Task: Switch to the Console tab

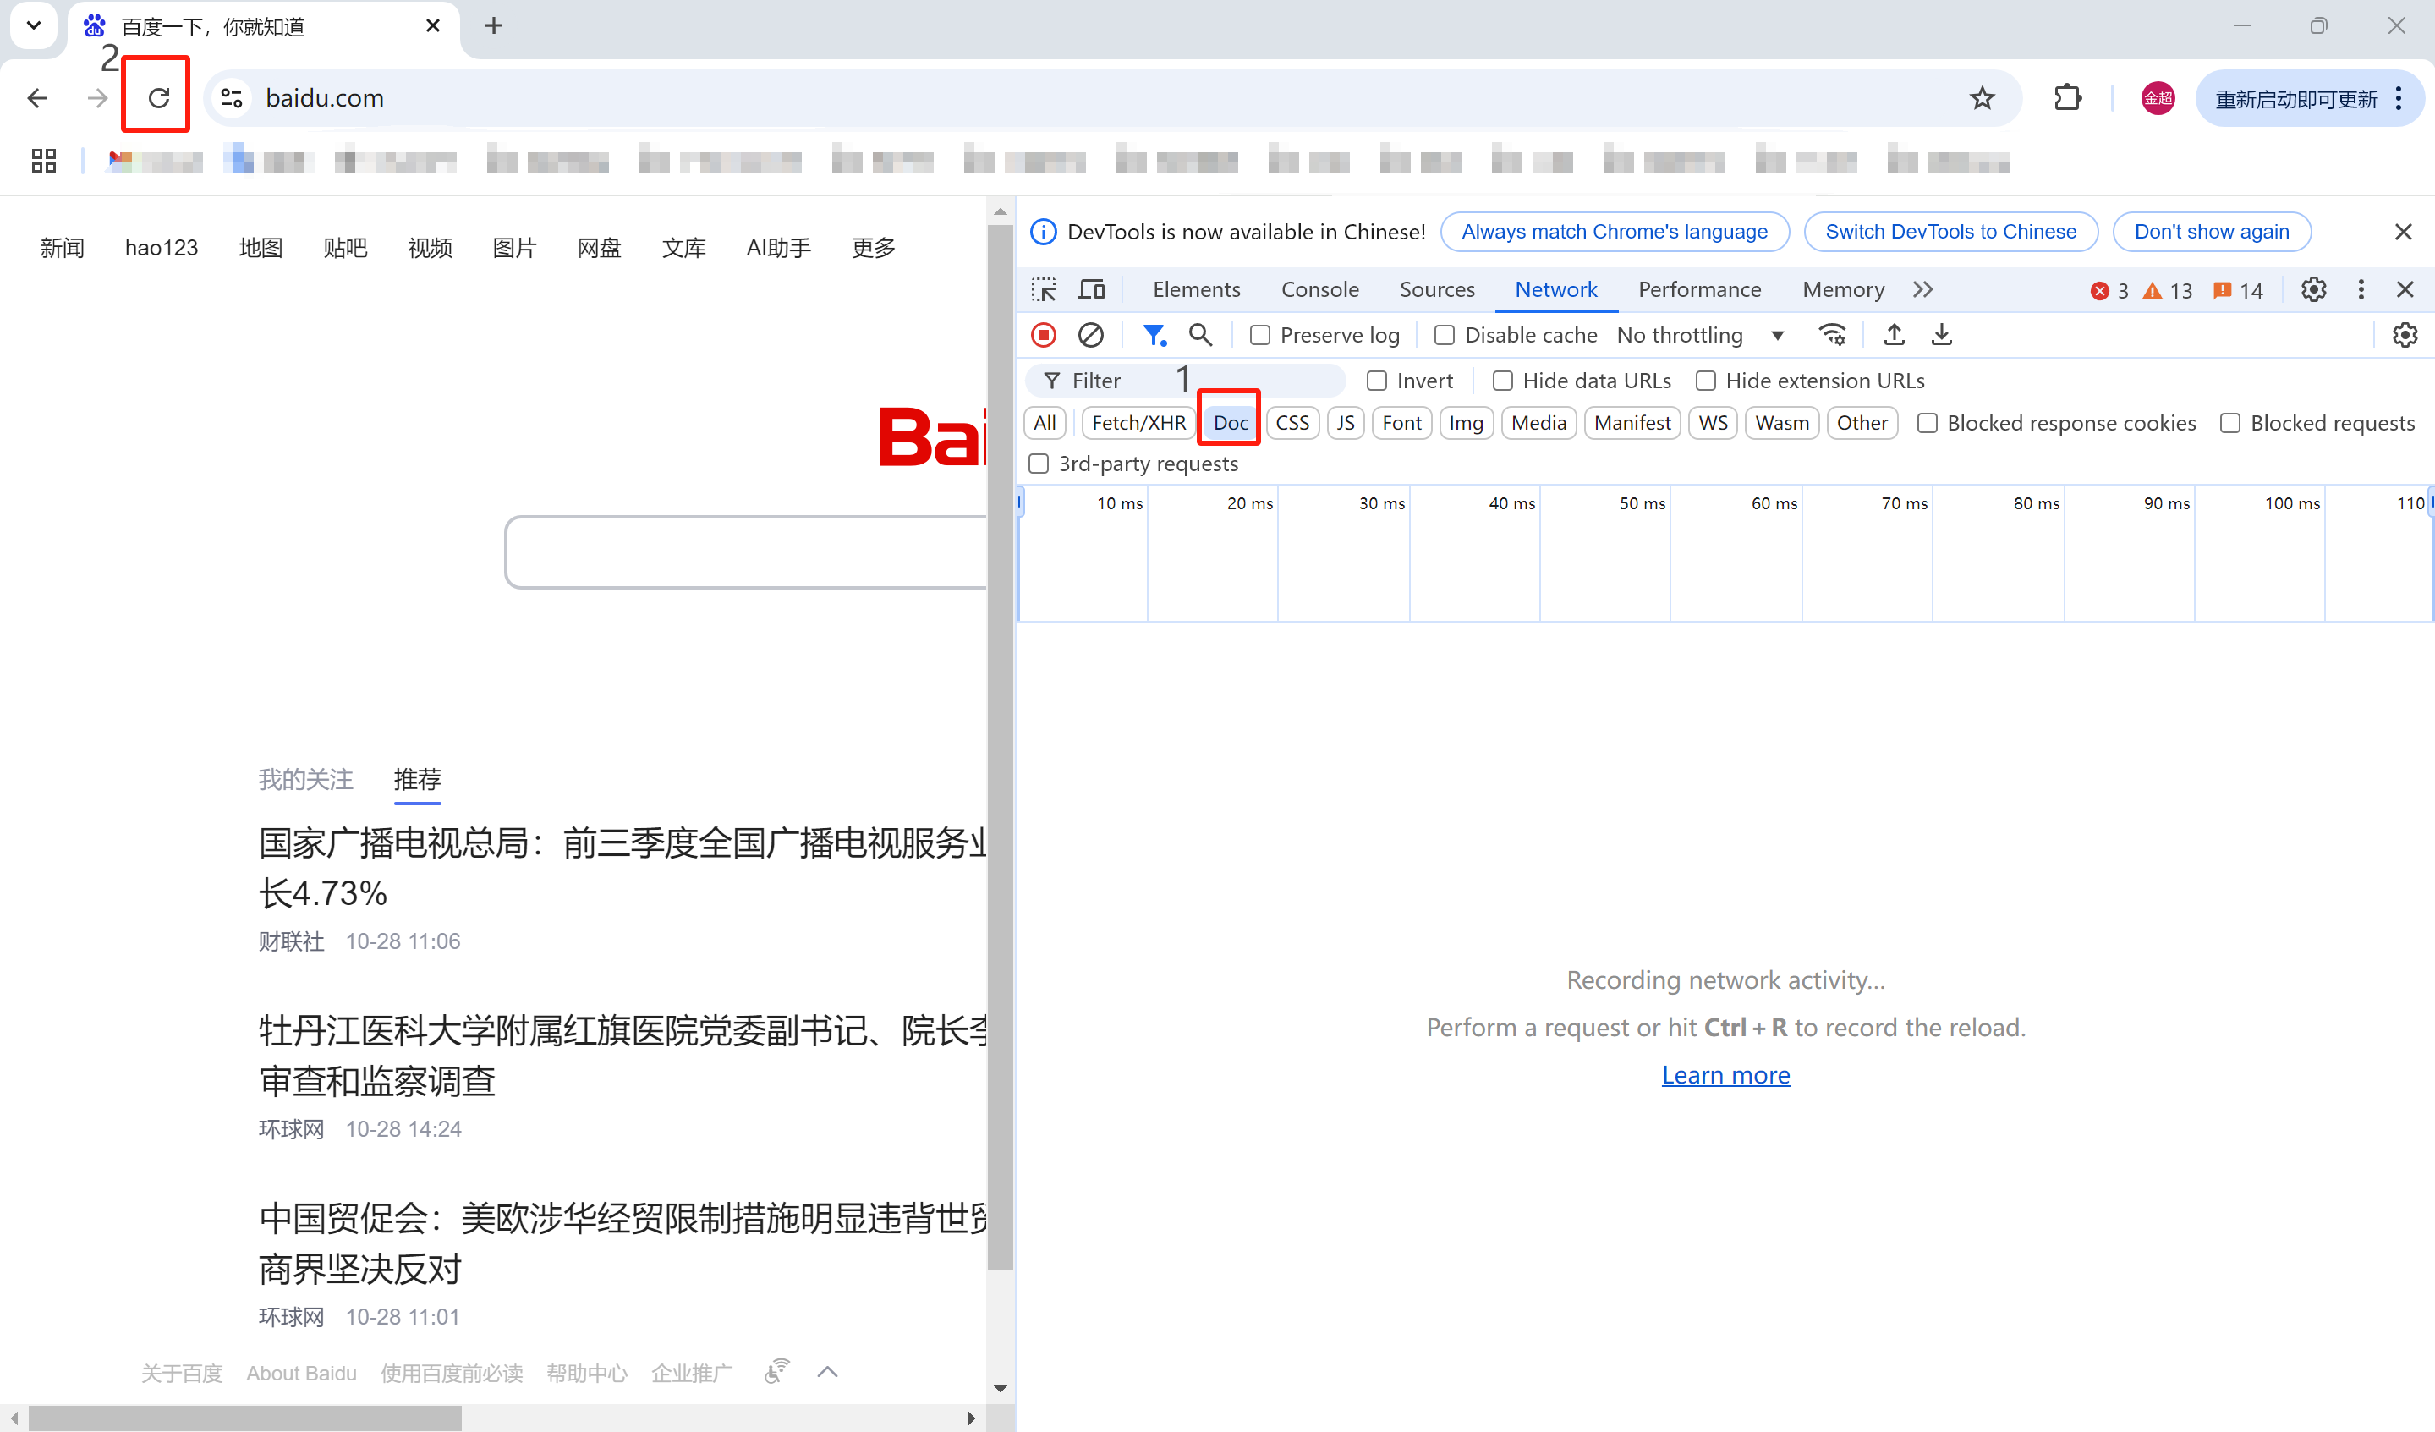Action: pos(1320,289)
